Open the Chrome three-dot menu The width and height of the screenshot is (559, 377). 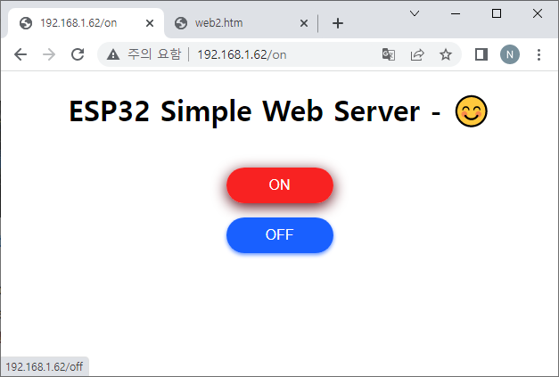pyautogui.click(x=538, y=54)
